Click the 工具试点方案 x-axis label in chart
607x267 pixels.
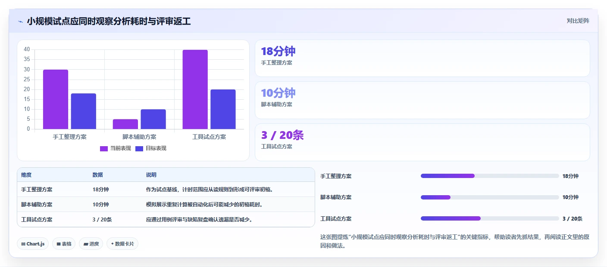(209, 137)
